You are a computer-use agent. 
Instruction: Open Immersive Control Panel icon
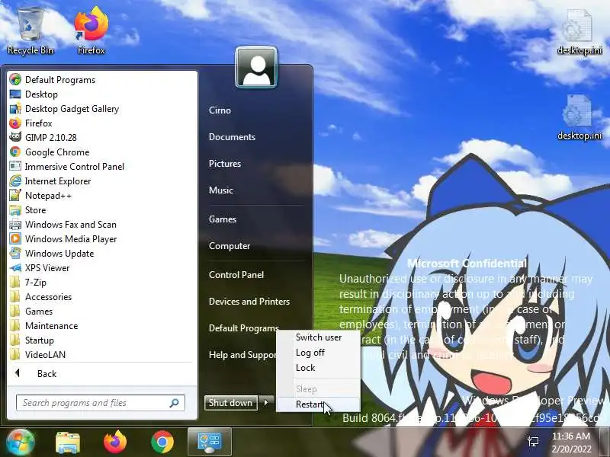pyautogui.click(x=15, y=166)
